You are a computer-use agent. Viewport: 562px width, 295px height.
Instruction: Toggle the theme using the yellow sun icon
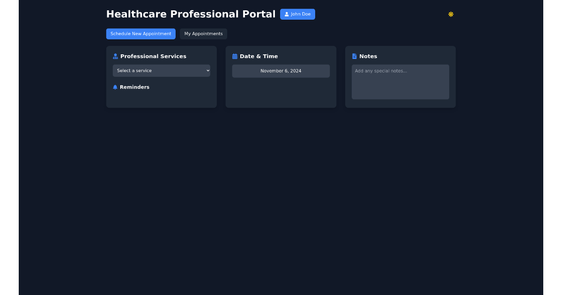[x=451, y=14]
